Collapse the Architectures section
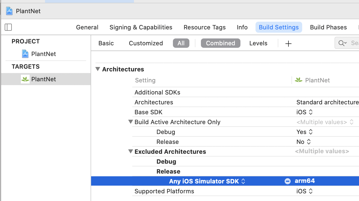Image resolution: width=359 pixels, height=201 pixels. pos(98,69)
